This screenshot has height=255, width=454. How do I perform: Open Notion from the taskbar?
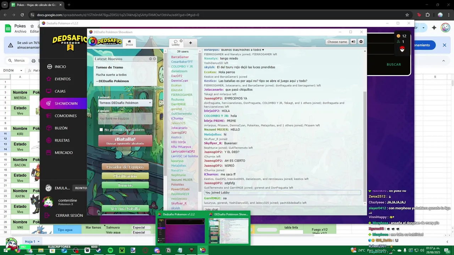pyautogui.click(x=168, y=250)
